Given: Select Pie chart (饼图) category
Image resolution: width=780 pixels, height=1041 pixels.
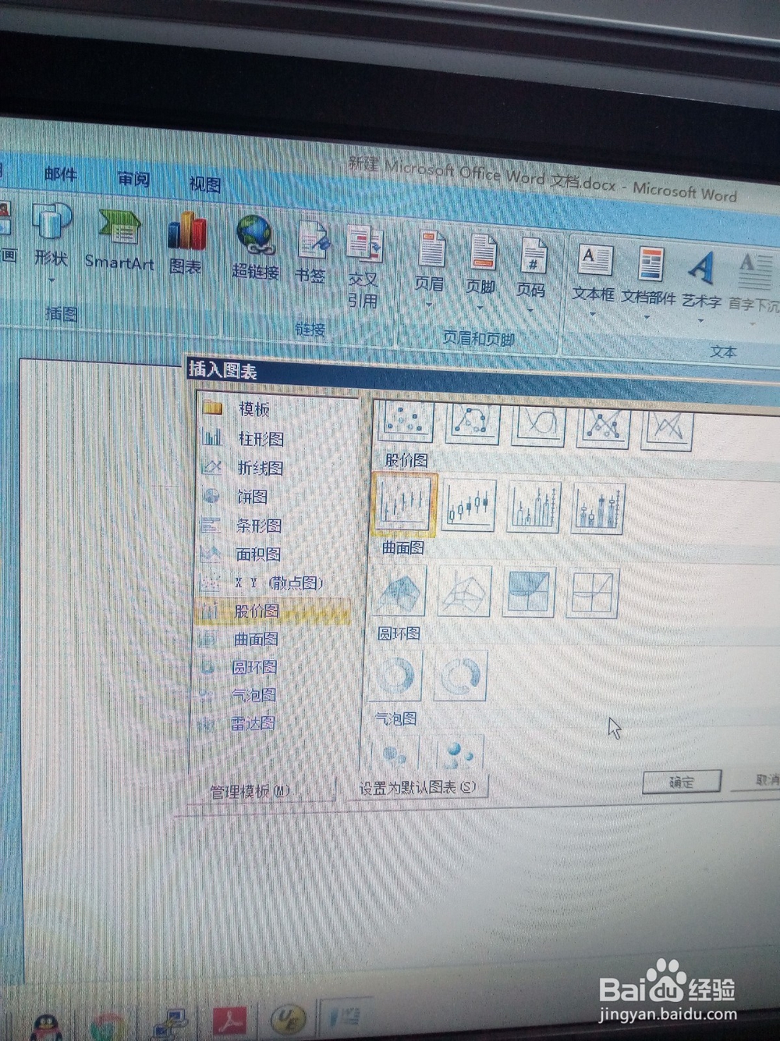Looking at the screenshot, I should coord(275,497).
